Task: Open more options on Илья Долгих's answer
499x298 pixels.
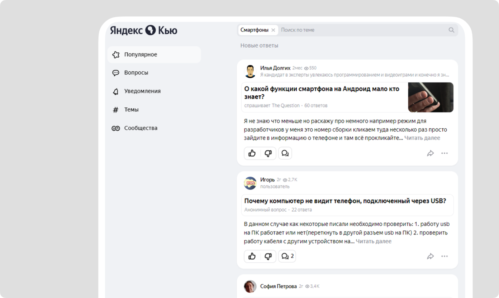Action: click(445, 153)
